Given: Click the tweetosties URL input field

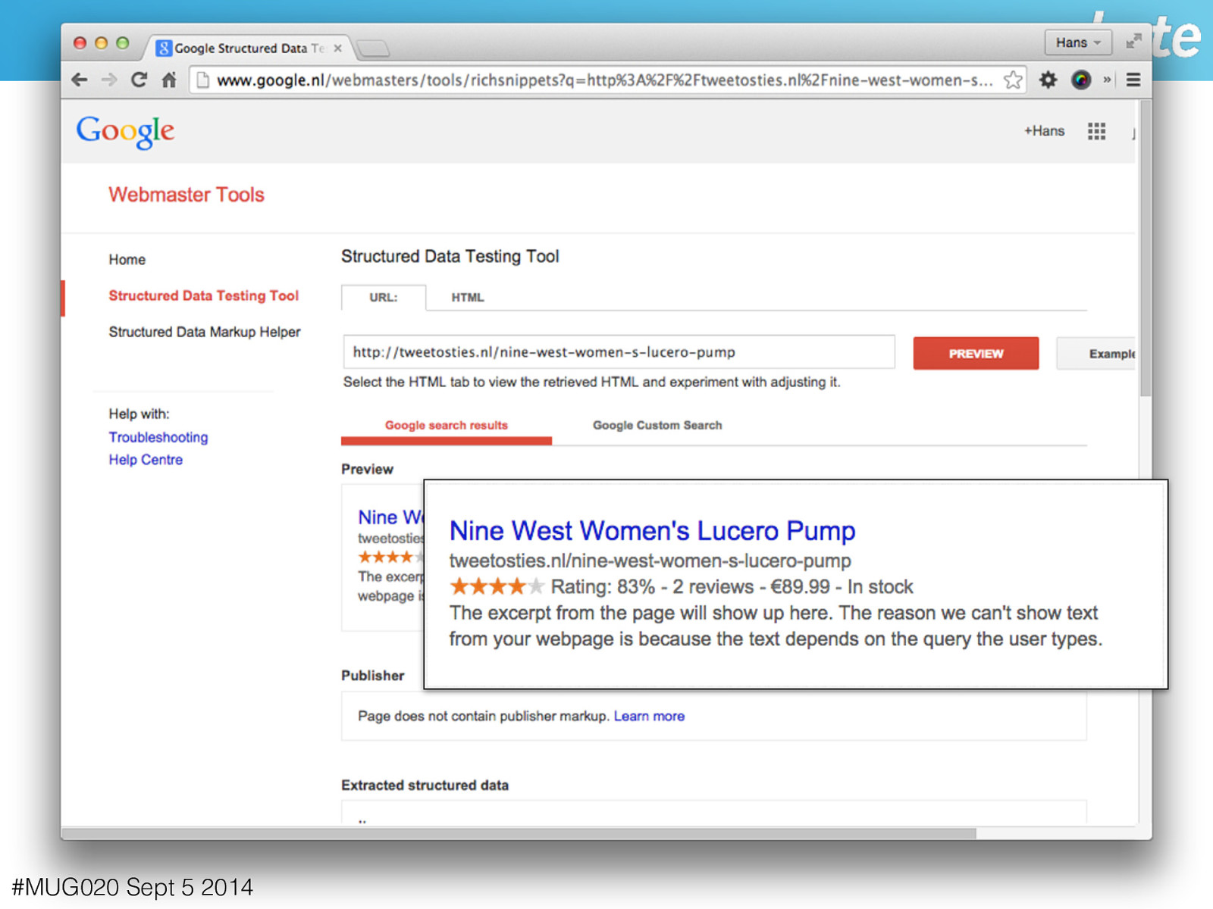Looking at the screenshot, I should coord(619,352).
